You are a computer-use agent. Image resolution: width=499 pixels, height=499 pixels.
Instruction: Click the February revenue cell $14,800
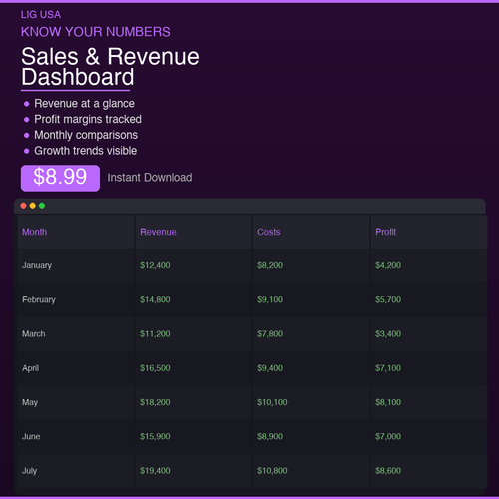point(155,299)
